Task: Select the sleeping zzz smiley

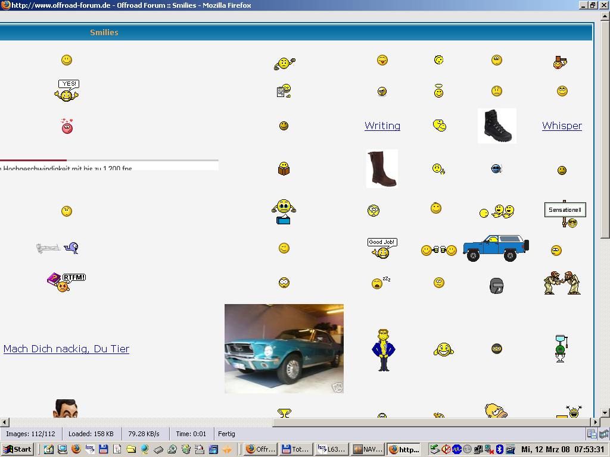Action: 380,283
